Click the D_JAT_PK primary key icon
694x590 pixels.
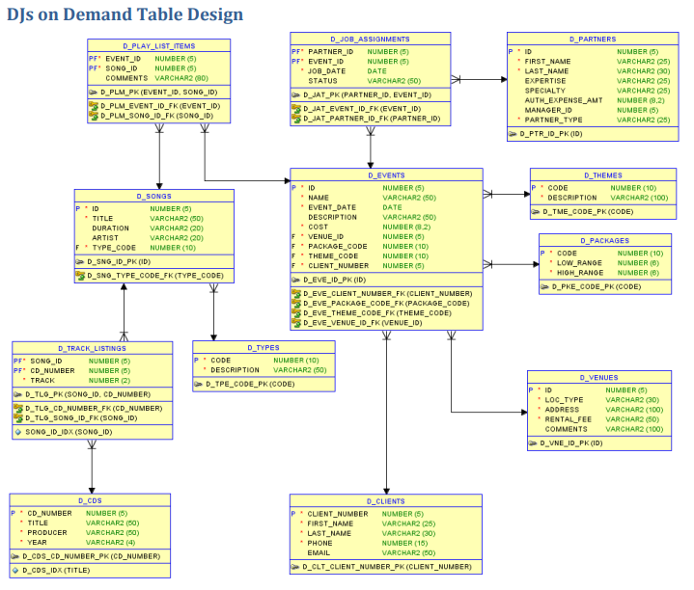click(x=295, y=95)
